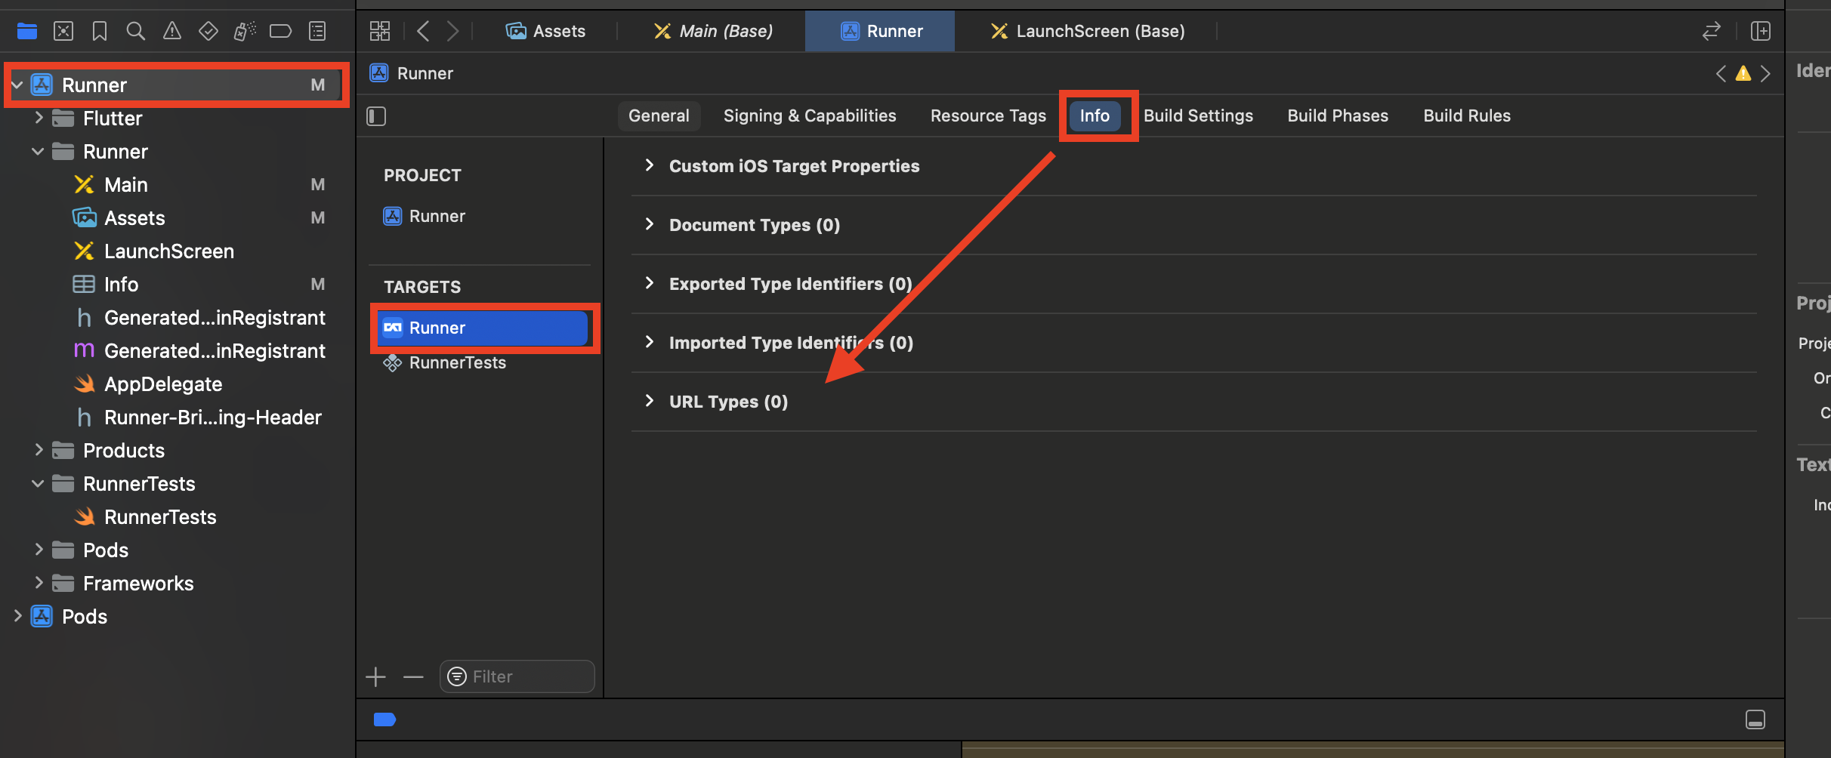
Task: Expand the Frameworks folder
Action: [x=39, y=583]
